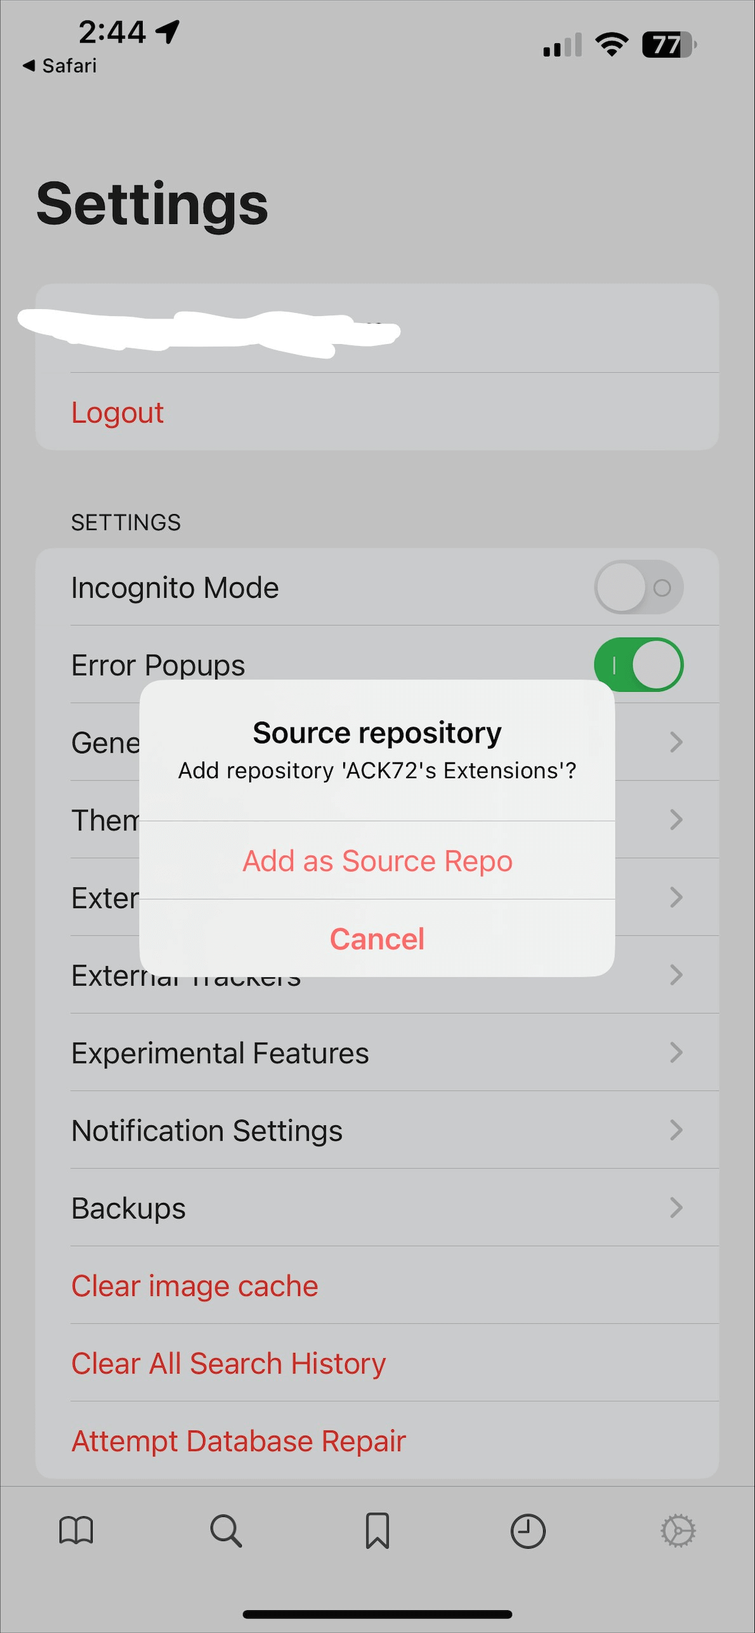Open the Backups menu row
Viewport: 755px width, 1633px height.
point(129,1208)
